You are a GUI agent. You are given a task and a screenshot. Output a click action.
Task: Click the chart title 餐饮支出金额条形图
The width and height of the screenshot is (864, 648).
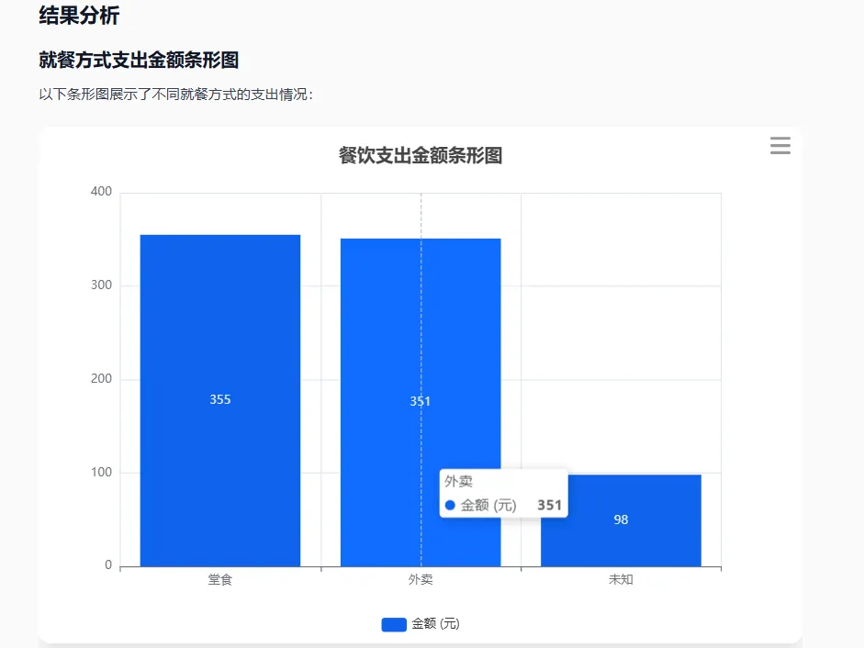click(x=421, y=155)
